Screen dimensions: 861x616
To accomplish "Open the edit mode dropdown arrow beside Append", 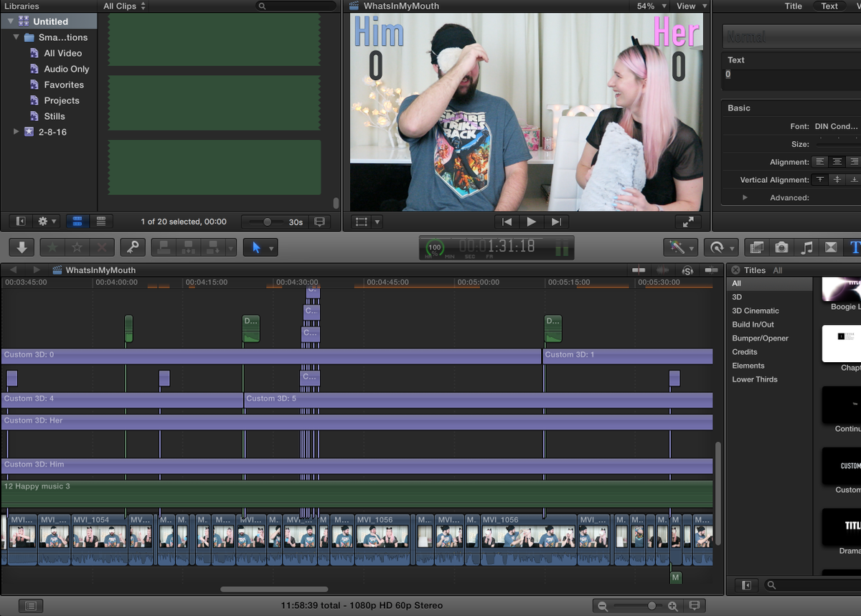I will coord(230,248).
